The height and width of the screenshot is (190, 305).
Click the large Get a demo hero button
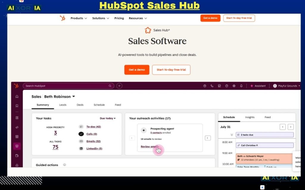click(x=137, y=69)
